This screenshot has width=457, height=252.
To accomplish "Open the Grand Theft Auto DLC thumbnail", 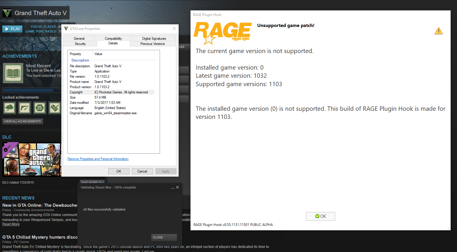I will (x=32, y=159).
